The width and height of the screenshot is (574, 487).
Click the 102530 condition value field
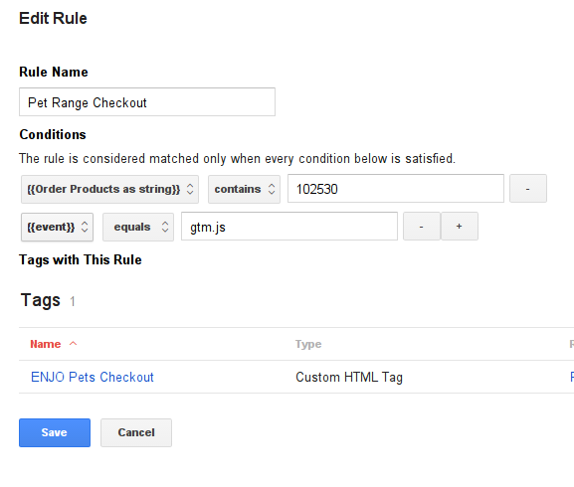tap(396, 189)
